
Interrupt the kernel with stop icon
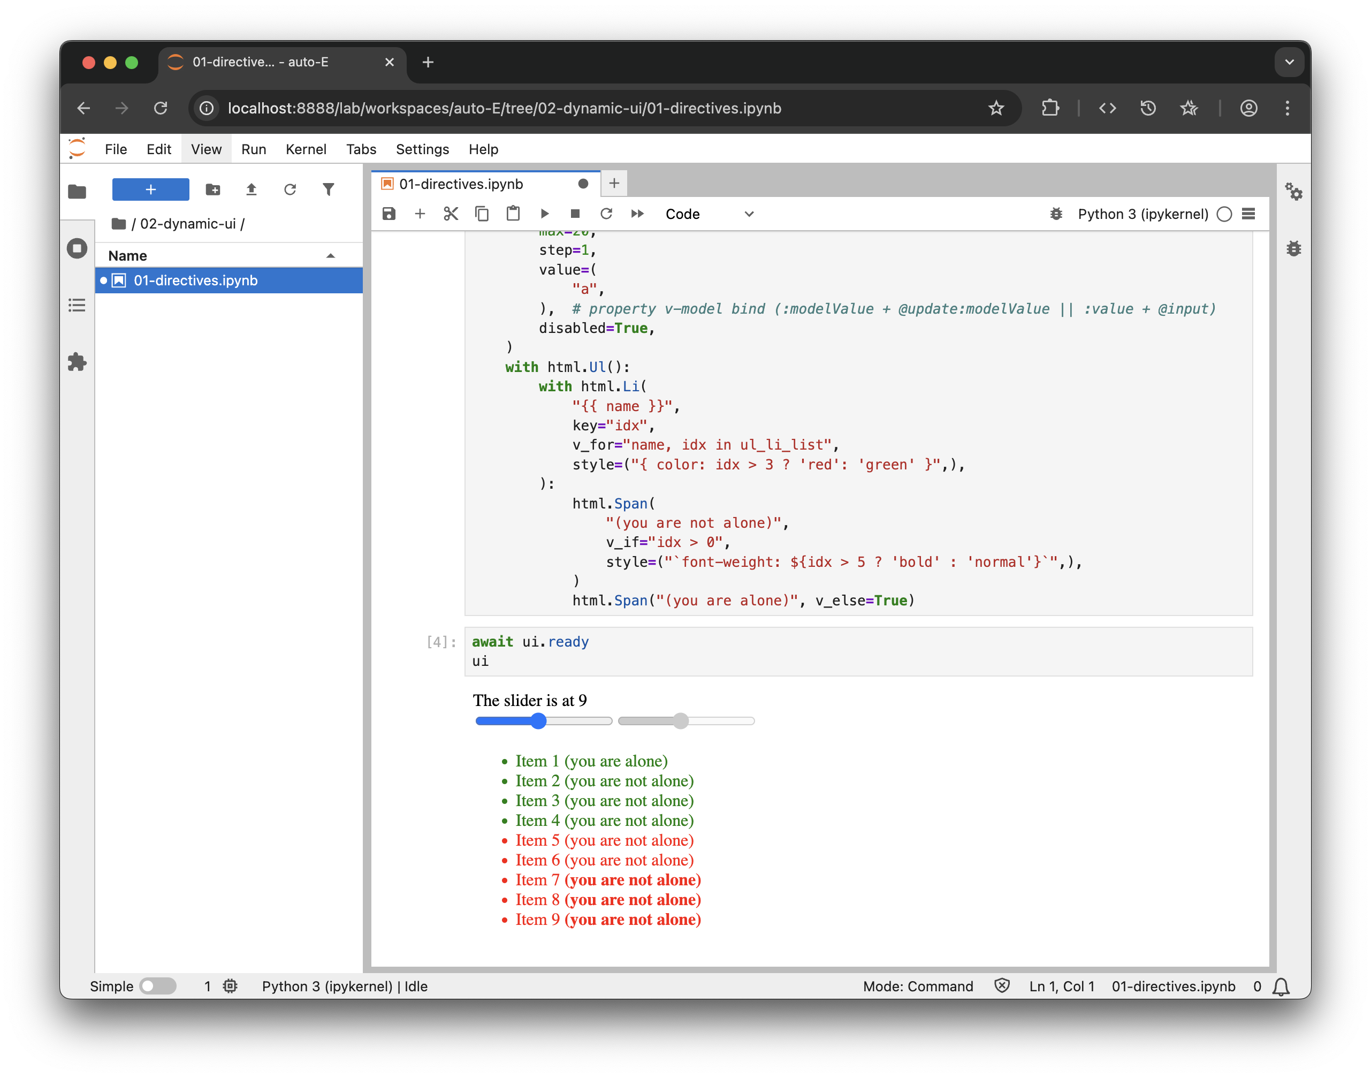tap(575, 214)
